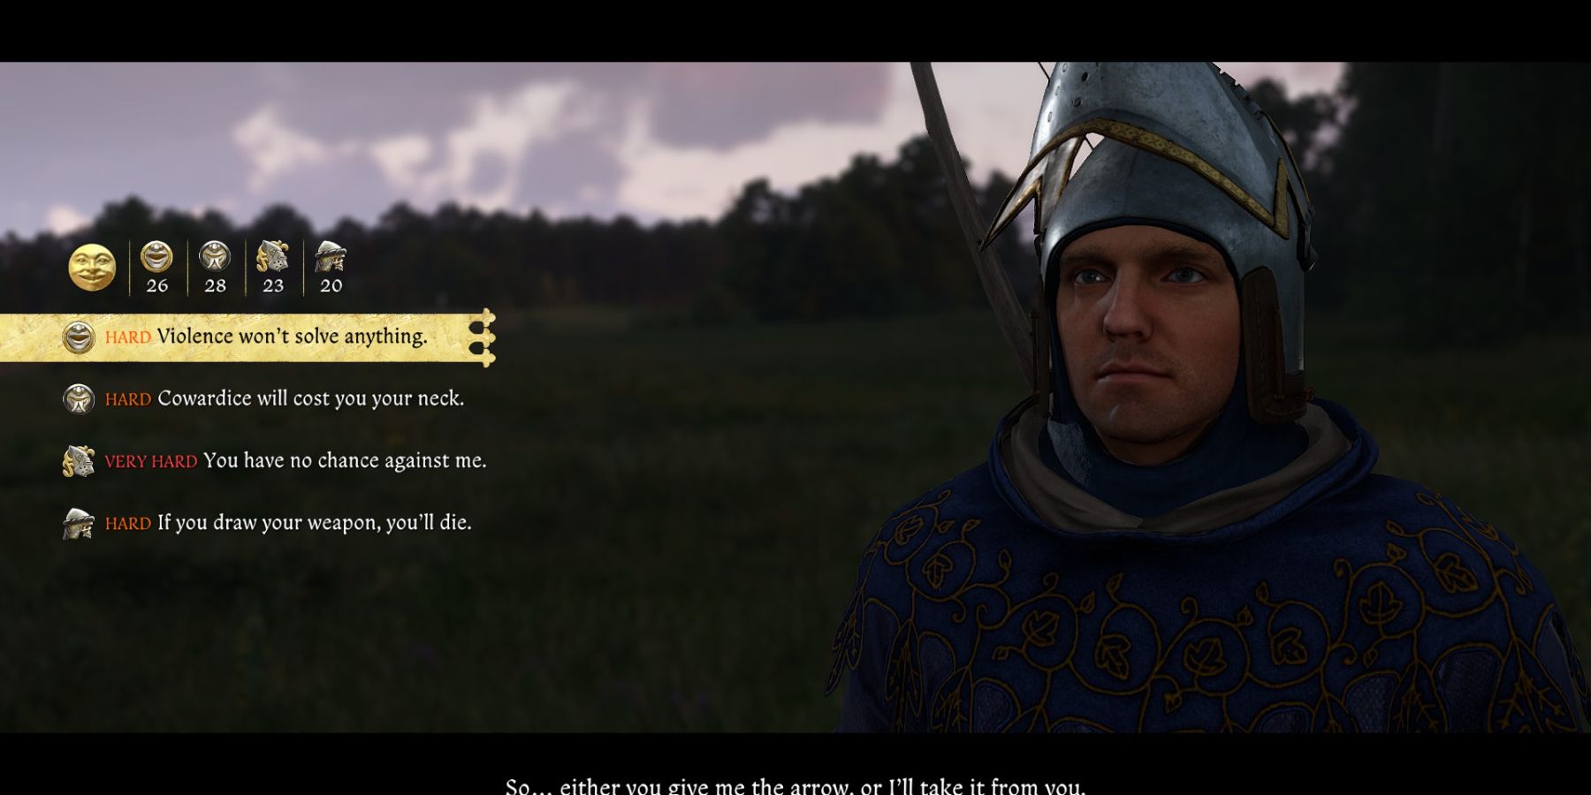
Task: Click the skill value 28
Action: tap(215, 285)
